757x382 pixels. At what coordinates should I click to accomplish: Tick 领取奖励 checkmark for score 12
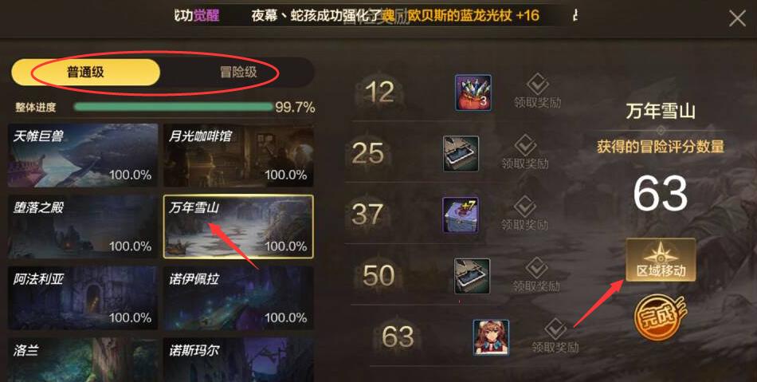pyautogui.click(x=537, y=85)
